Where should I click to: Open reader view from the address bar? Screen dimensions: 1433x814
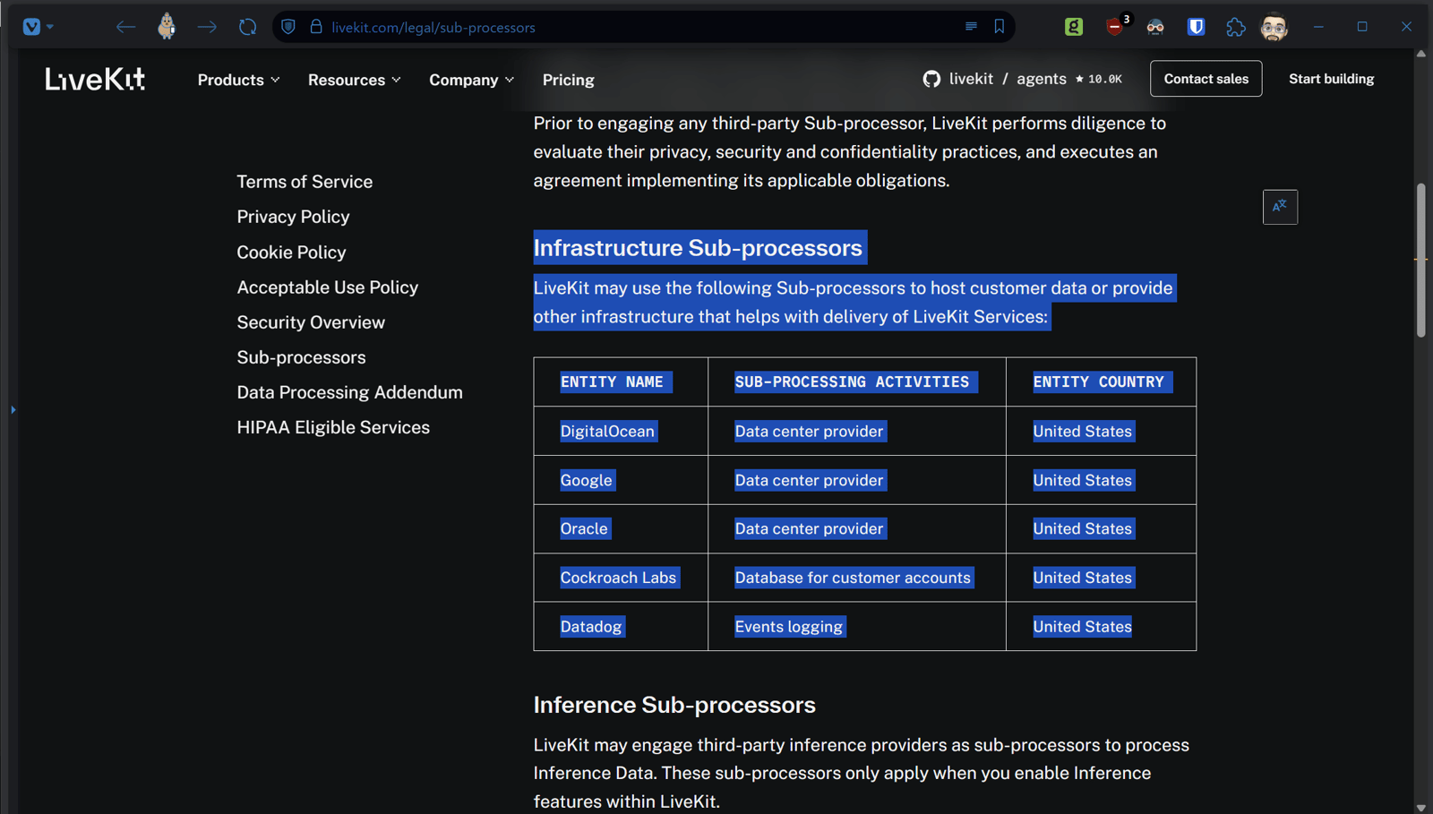(971, 27)
